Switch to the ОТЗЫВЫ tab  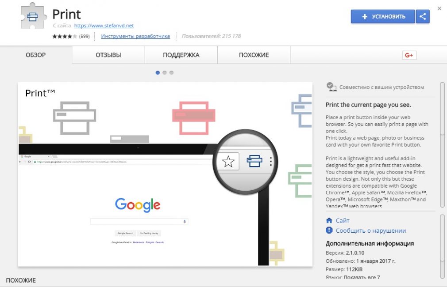click(108, 55)
